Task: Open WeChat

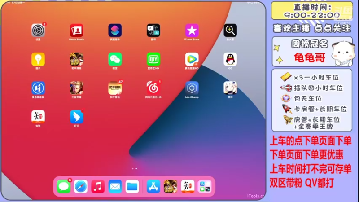Action: point(115,59)
